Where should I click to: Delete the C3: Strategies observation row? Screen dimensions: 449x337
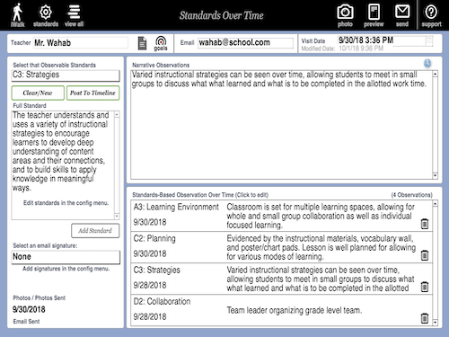tap(425, 287)
